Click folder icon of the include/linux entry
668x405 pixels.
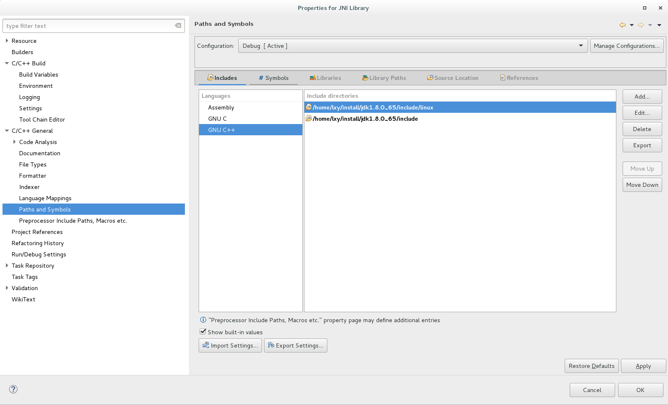(x=309, y=107)
